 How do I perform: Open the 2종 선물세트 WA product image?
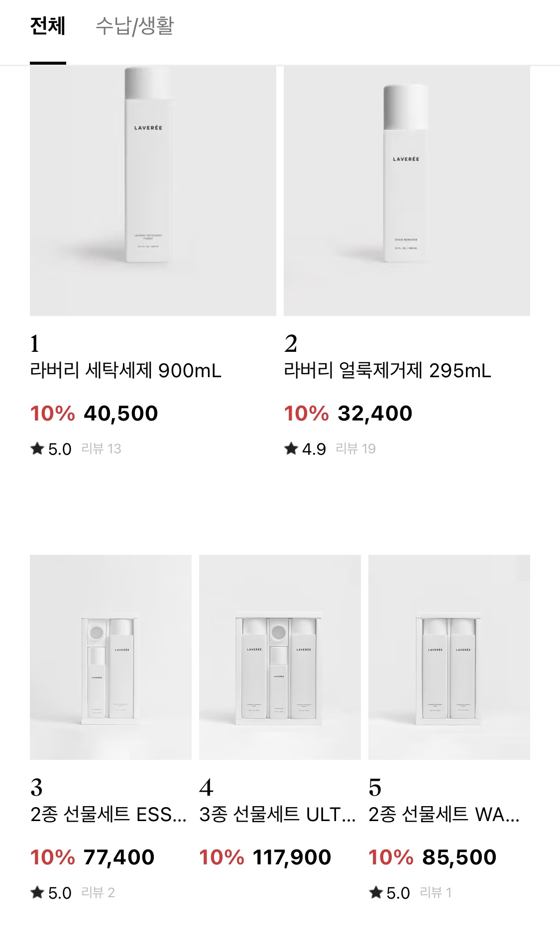point(449,657)
